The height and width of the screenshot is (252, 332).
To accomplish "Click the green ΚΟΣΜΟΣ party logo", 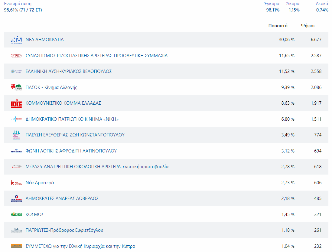I will click(x=17, y=214).
